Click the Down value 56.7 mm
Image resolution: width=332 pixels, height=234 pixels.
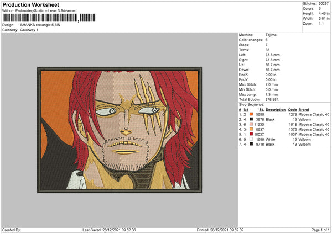pyautogui.click(x=272, y=70)
